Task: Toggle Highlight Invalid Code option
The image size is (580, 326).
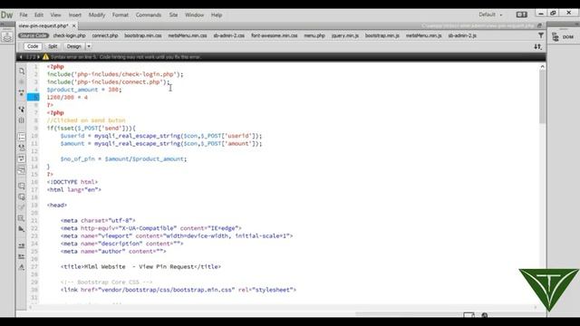Action: 22,148
